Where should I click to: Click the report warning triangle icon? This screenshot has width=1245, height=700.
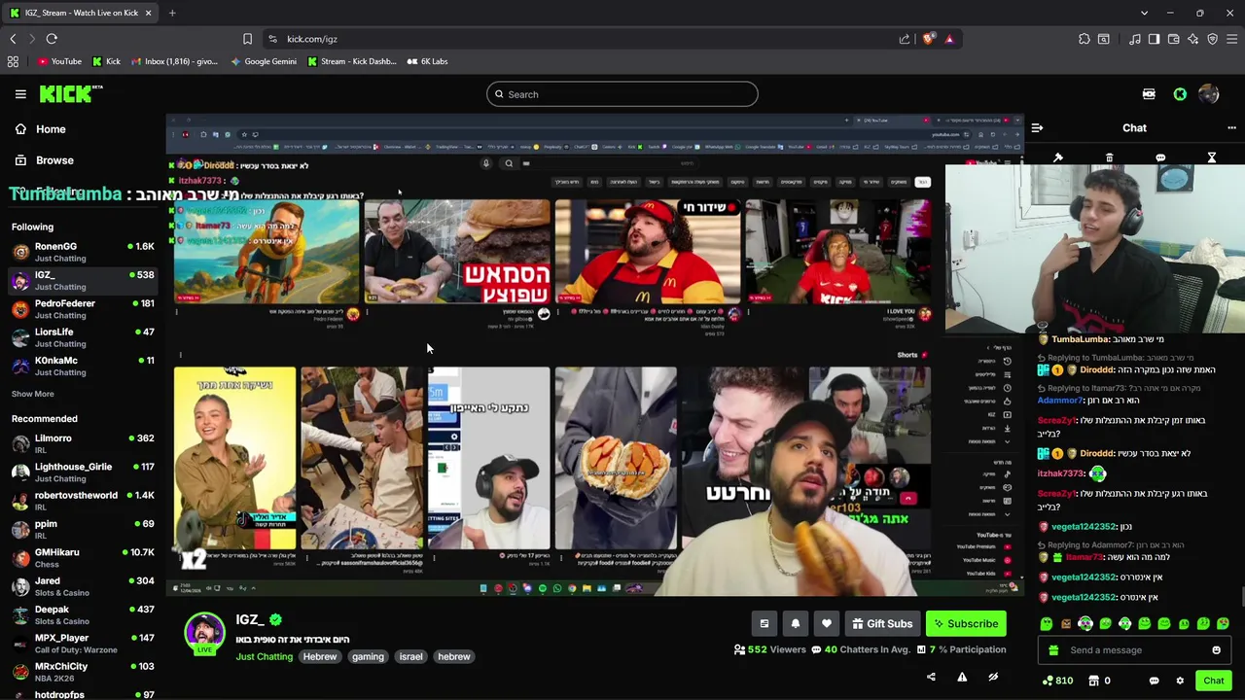tap(962, 677)
